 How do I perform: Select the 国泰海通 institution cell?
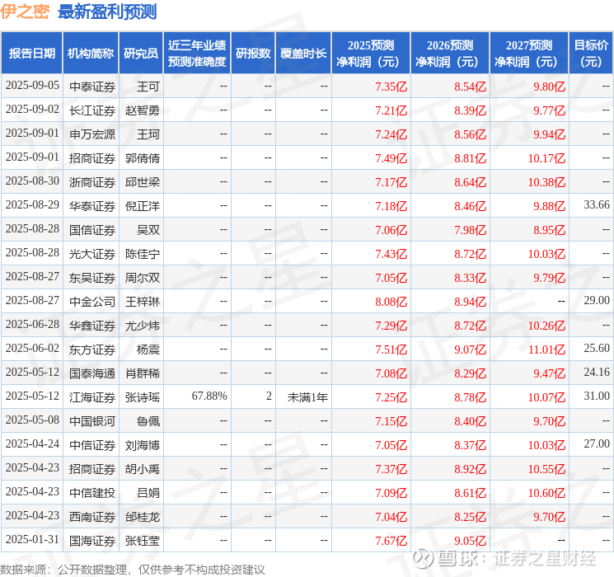[x=92, y=373]
